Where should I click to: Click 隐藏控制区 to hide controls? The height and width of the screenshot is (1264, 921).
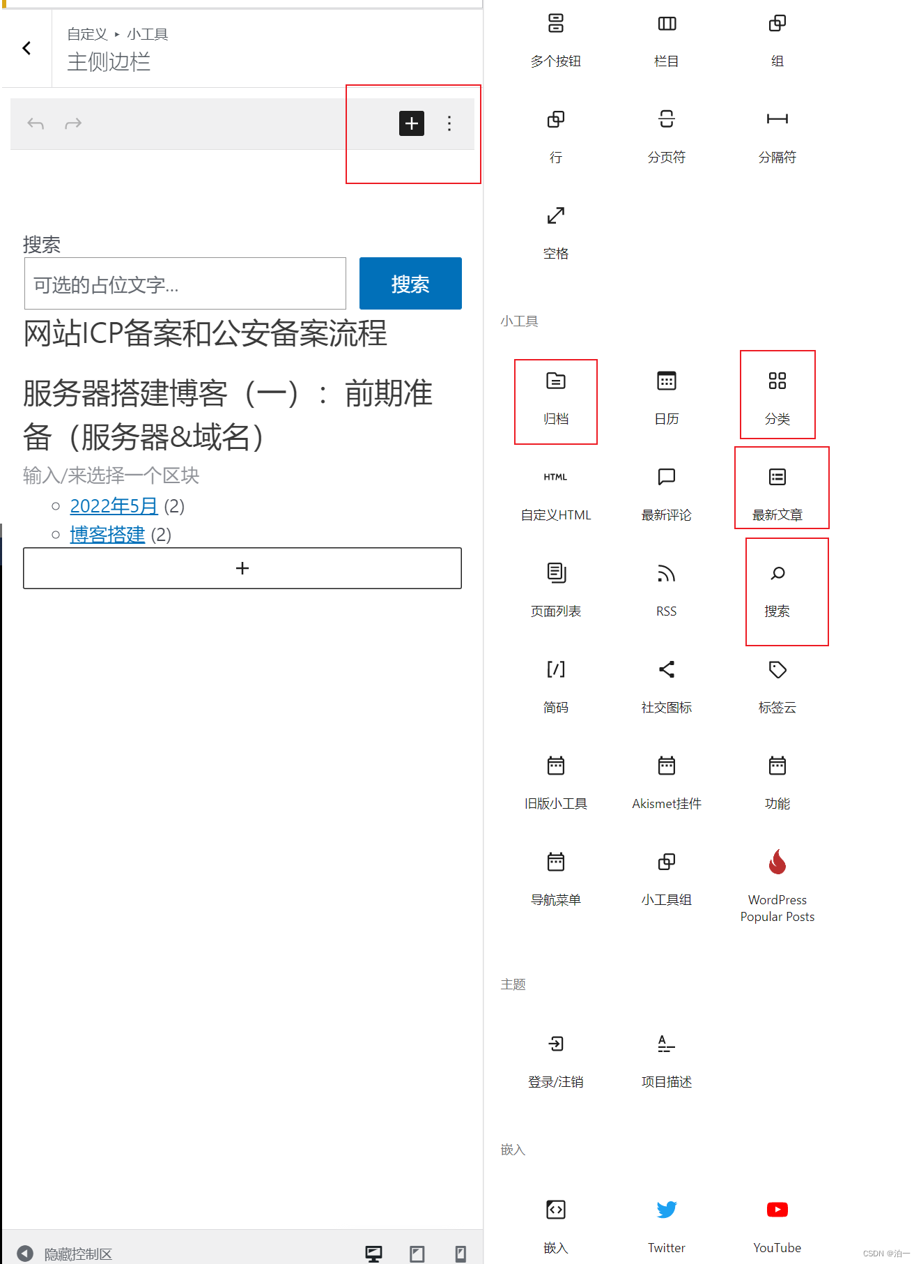click(x=65, y=1254)
